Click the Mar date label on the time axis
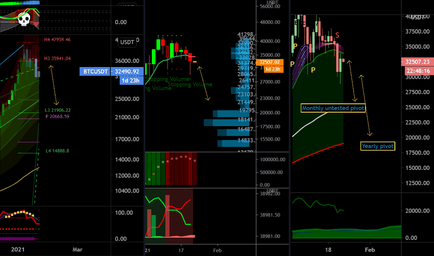 (x=77, y=249)
